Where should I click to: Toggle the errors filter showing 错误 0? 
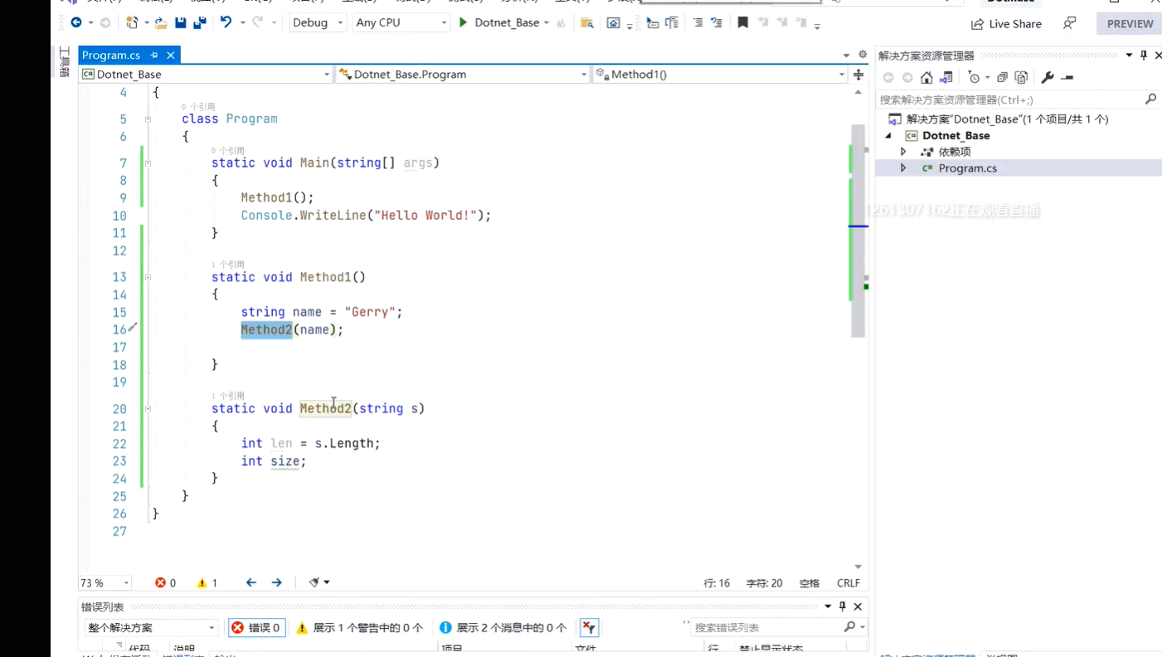(257, 627)
